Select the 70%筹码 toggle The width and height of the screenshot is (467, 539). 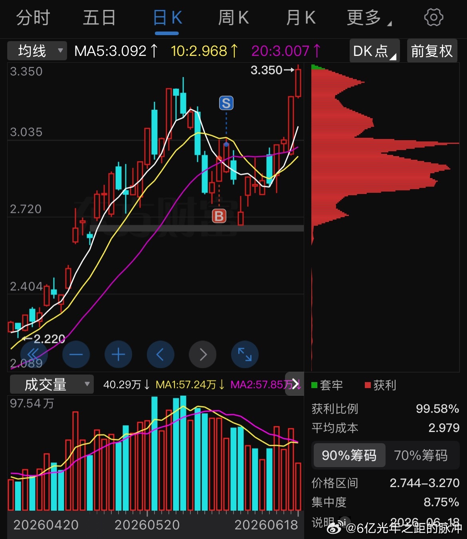pos(421,455)
